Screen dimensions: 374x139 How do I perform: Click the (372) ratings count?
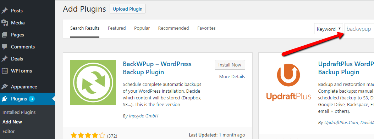click(112, 136)
